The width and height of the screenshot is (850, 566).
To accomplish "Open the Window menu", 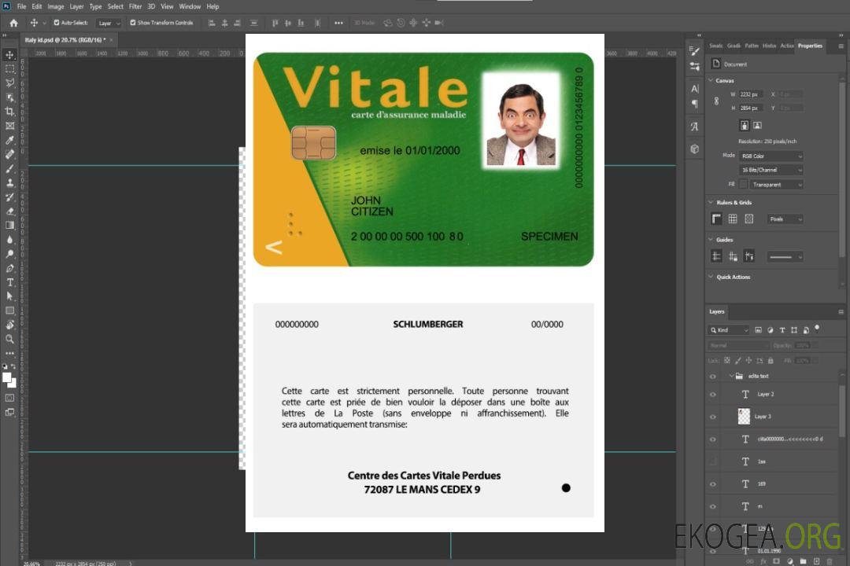I will (190, 6).
